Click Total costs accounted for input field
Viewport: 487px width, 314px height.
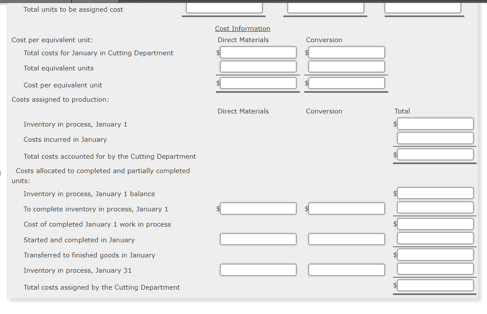tap(435, 154)
